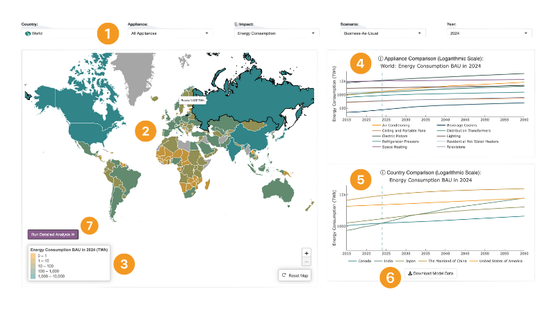Open the Year dropdown showing 2024
The height and width of the screenshot is (312, 556).
(x=489, y=33)
